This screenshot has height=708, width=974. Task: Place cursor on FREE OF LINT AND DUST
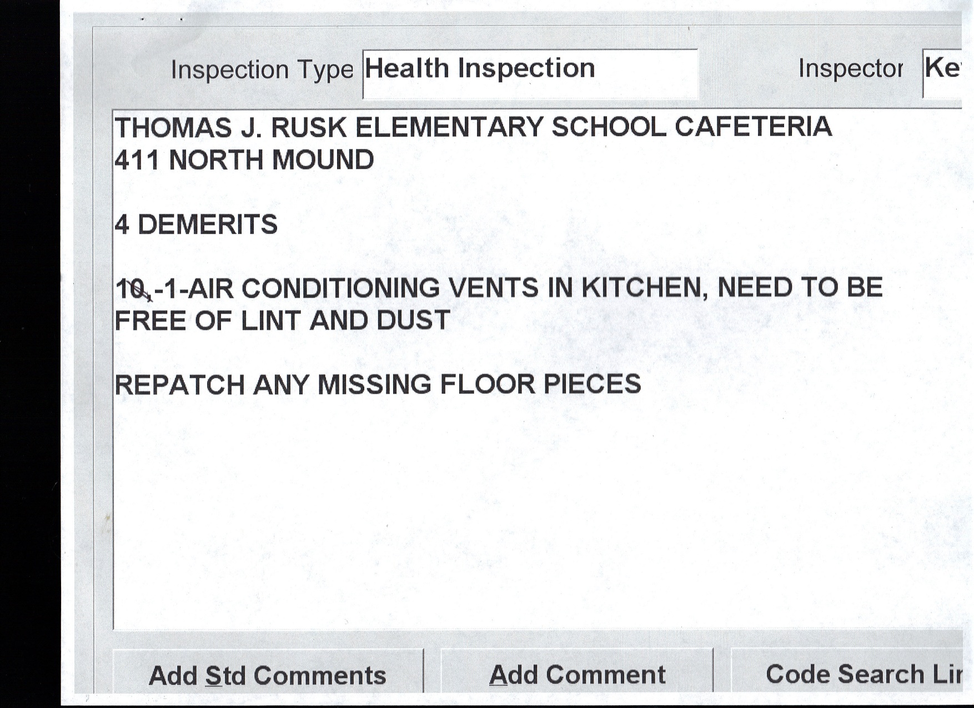point(282,321)
